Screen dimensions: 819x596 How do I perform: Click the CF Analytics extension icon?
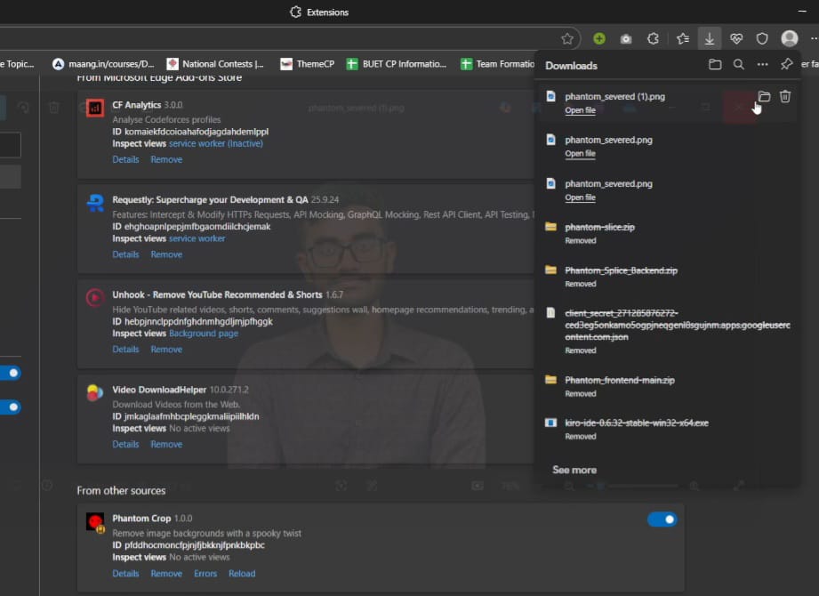tap(95, 109)
